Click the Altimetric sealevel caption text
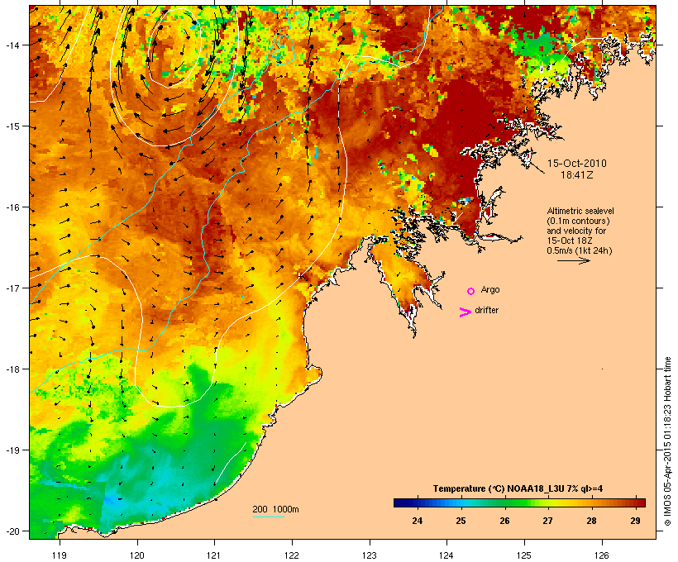This screenshot has height=562, width=678. pos(580,211)
